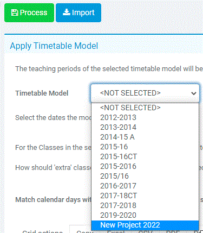The height and width of the screenshot is (233, 203).
Task: Click the Apply Timetable Model heading
Action: coord(54,46)
